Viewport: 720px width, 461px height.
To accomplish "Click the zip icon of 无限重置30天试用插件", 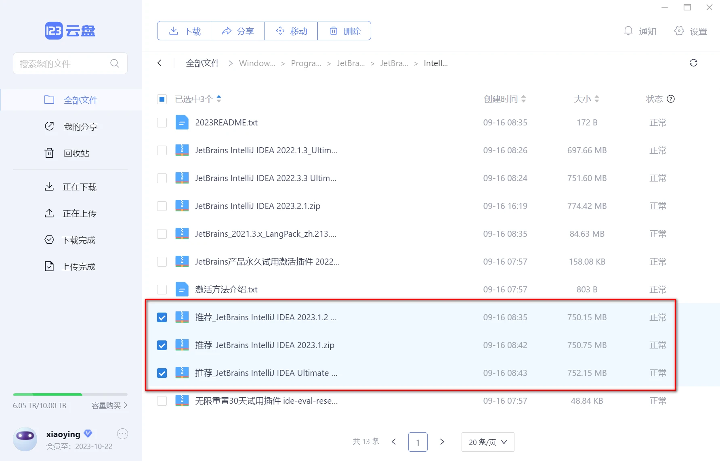I will (182, 401).
